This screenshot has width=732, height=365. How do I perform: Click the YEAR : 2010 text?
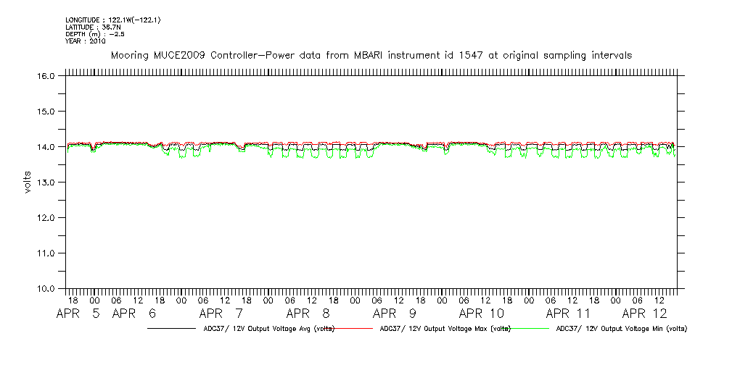coord(86,41)
